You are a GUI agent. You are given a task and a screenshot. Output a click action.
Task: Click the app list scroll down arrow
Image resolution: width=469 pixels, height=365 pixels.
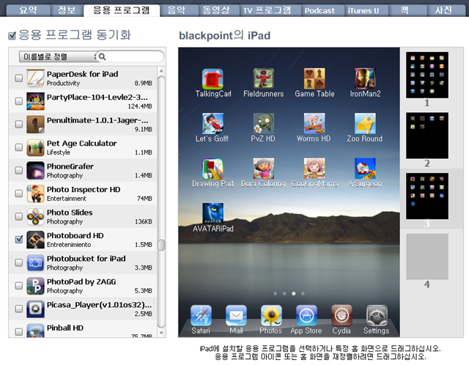point(161,333)
